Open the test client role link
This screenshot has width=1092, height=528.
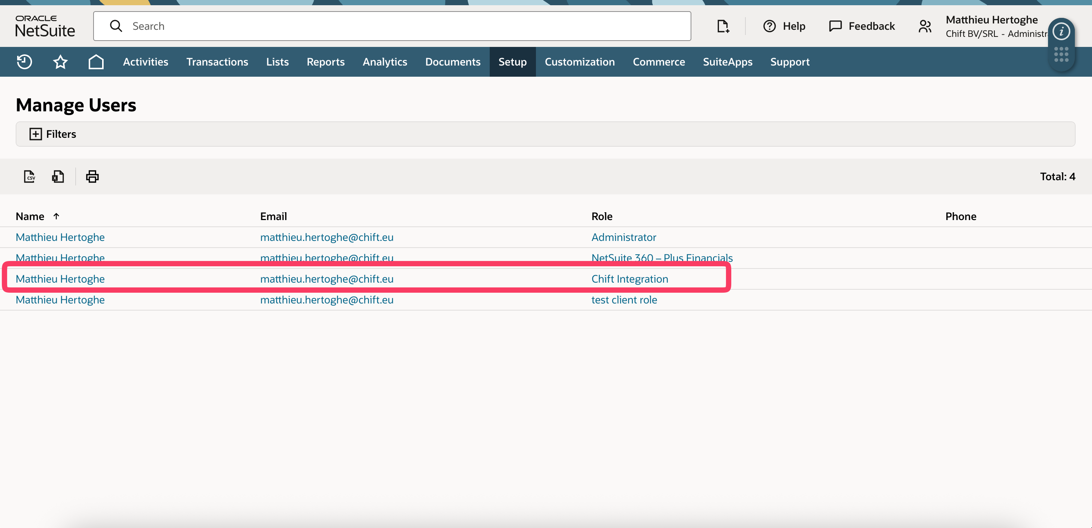pos(624,300)
